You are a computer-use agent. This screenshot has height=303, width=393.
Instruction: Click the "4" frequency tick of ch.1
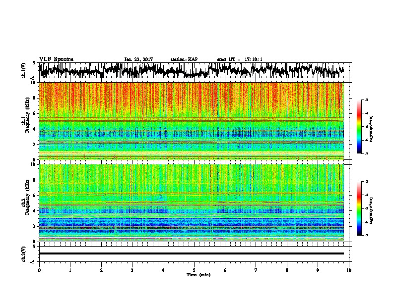[x=34, y=129]
